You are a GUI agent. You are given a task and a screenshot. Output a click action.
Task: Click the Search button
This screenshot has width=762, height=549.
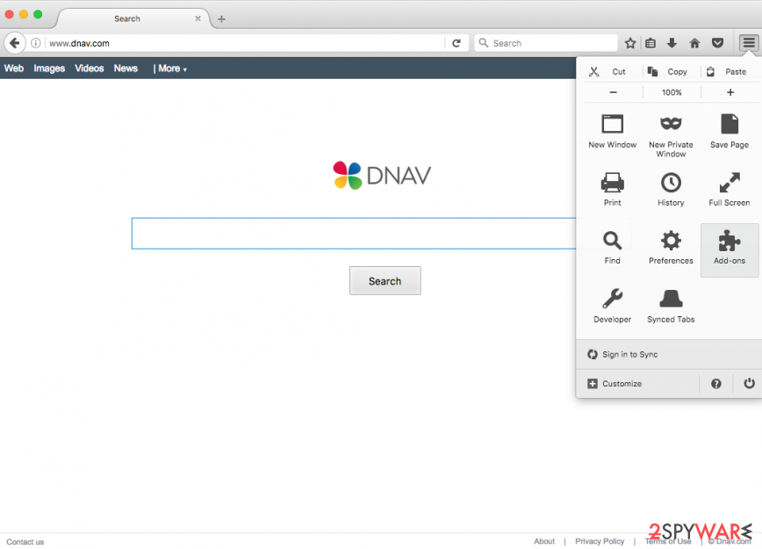(x=385, y=280)
